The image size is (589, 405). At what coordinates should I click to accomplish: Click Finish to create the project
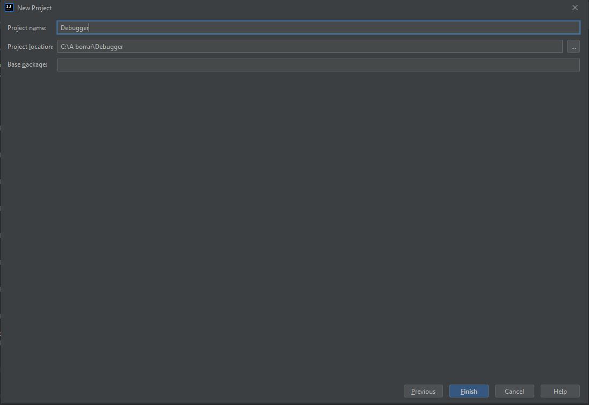pyautogui.click(x=469, y=391)
